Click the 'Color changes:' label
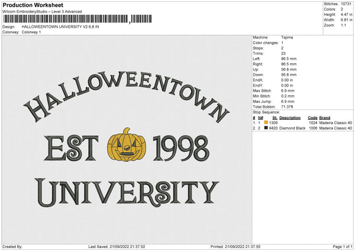The width and height of the screenshot is (355, 251). coord(266,43)
